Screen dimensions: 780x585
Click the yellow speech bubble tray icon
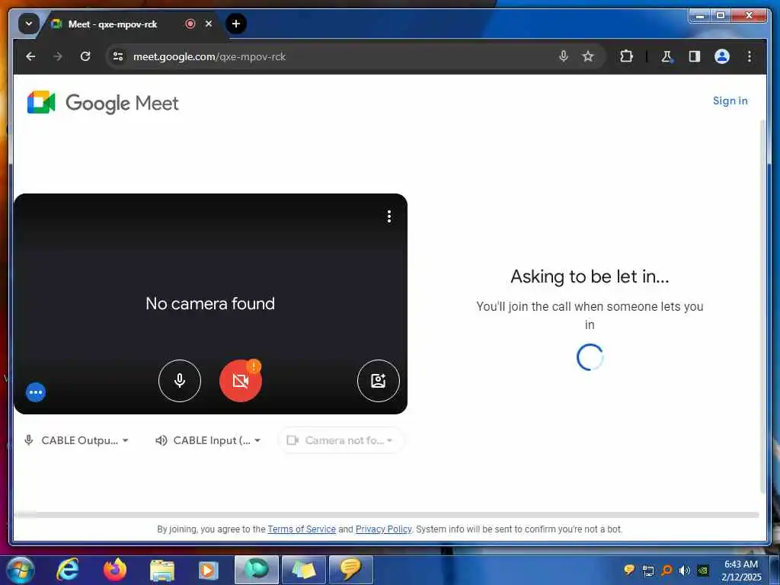pyautogui.click(x=629, y=570)
